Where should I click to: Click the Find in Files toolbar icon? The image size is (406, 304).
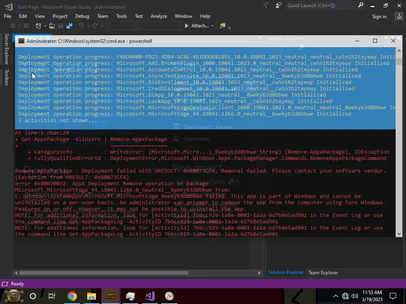222,26
